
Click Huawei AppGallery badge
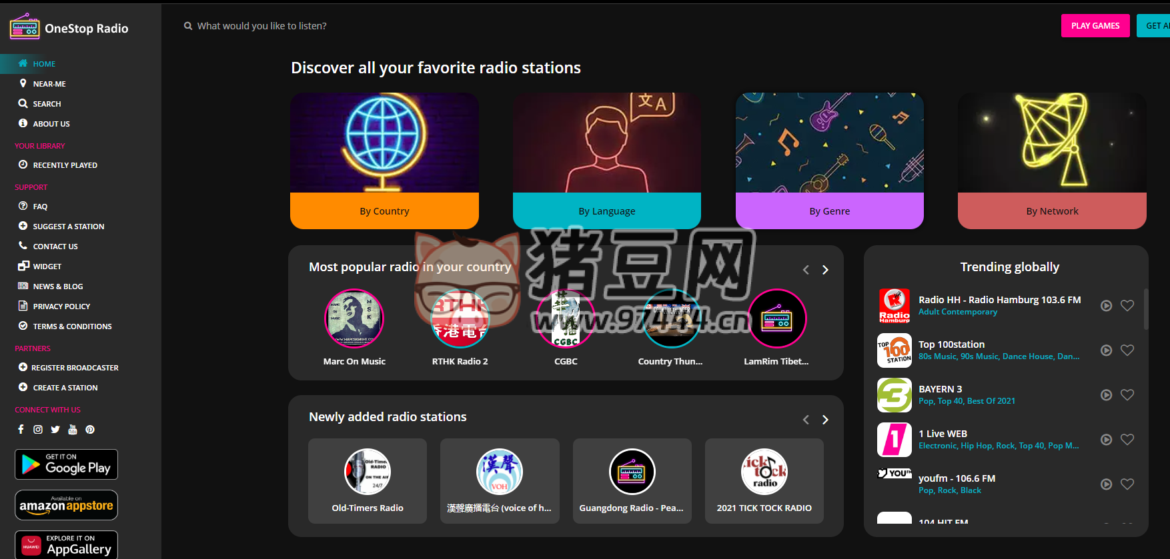(x=67, y=545)
